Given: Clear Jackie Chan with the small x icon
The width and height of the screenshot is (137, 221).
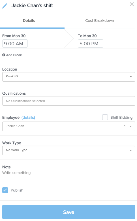Looking at the screenshot, I should coord(125,126).
